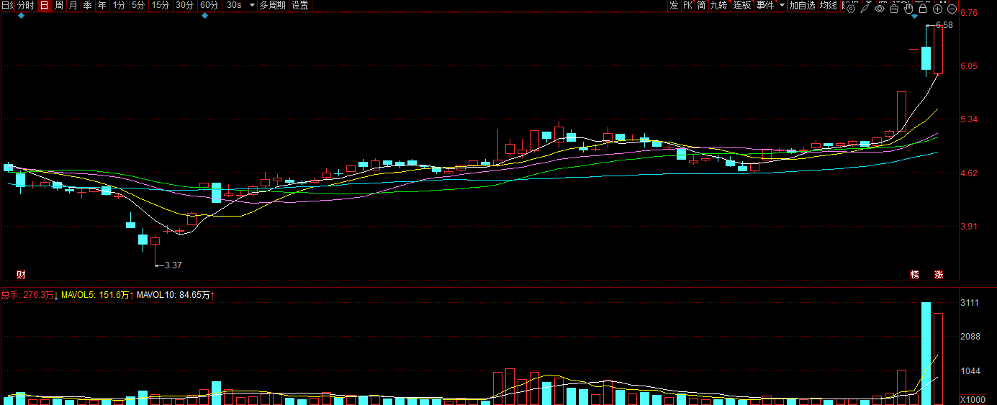This screenshot has height=405, width=997.
Task: Click the last hollow volume bar
Action: click(939, 359)
